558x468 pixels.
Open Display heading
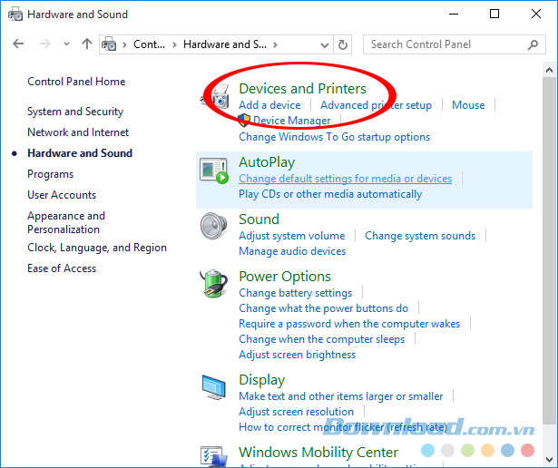261,380
